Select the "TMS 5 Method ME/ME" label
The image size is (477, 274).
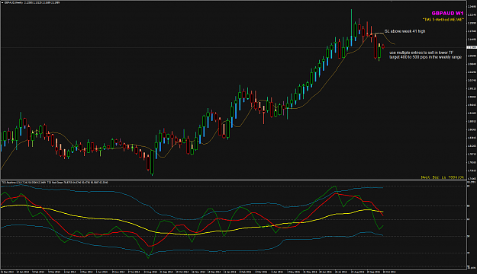pyautogui.click(x=443, y=20)
